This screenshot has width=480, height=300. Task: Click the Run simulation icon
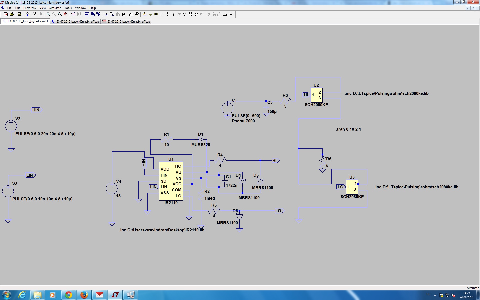click(x=35, y=14)
